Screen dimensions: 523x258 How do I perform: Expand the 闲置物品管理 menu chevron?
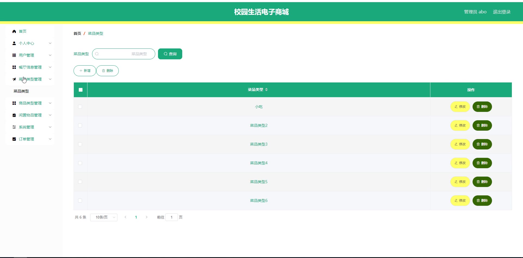click(50, 115)
